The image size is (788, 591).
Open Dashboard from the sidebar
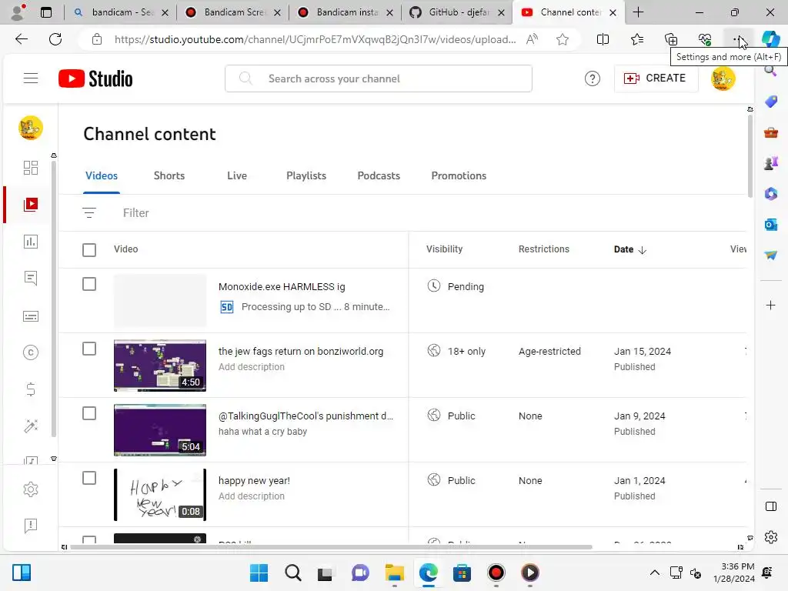(x=31, y=167)
